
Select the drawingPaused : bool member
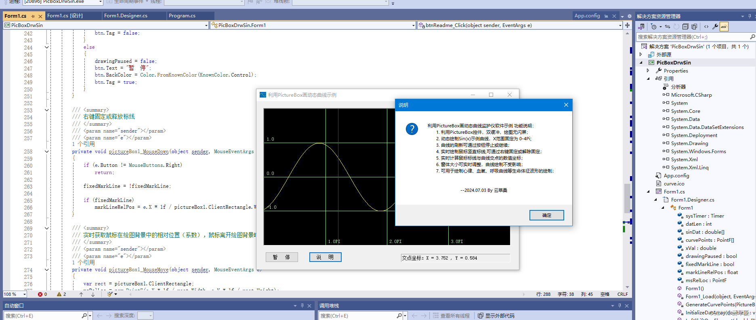(711, 256)
